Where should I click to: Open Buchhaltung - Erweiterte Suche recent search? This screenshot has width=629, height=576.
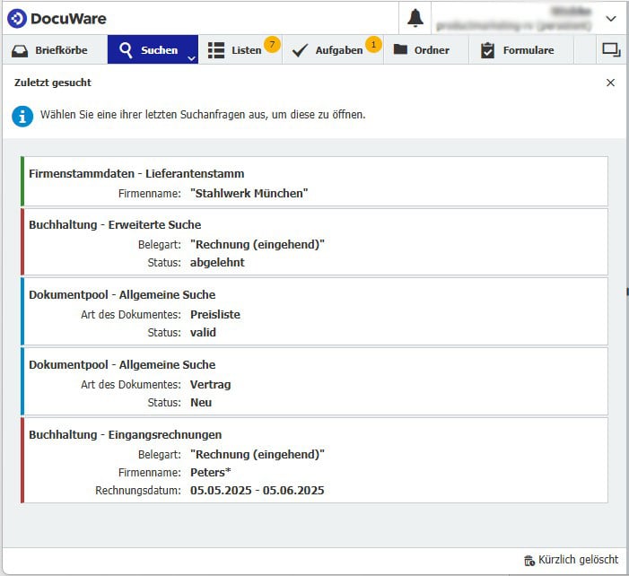[x=314, y=242]
